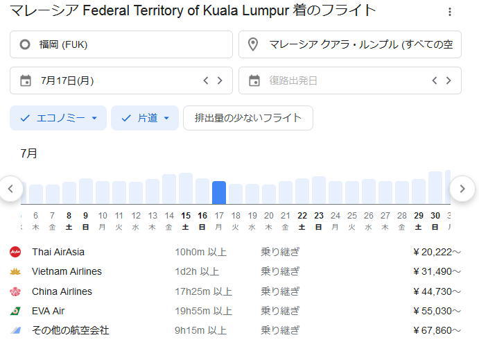
Task: Open the Thai AirAsia flight row
Action: (235, 252)
